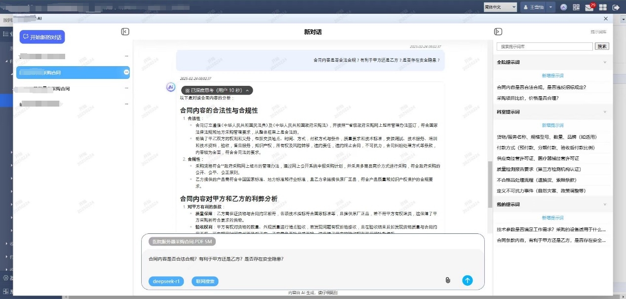Click the logout exit icon
The image size is (626, 299).
click(x=616, y=7)
